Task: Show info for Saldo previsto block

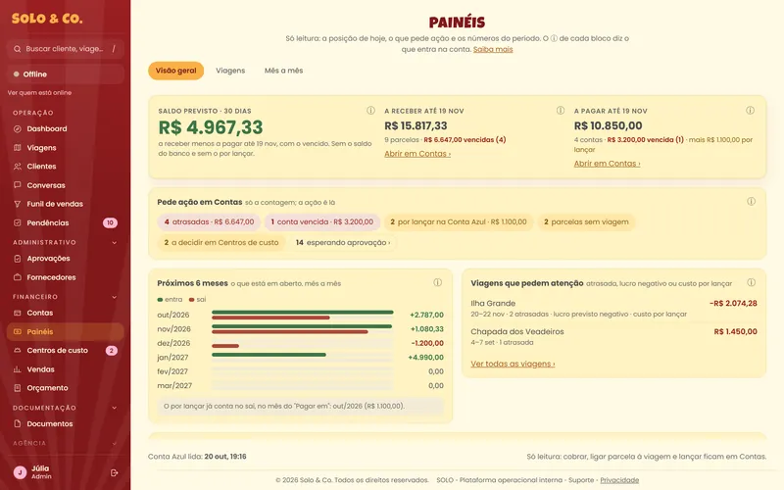Action: tap(370, 111)
